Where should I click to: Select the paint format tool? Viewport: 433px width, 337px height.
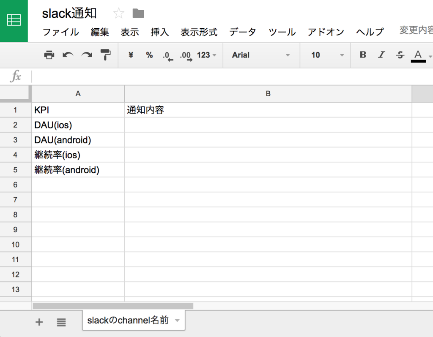(105, 54)
